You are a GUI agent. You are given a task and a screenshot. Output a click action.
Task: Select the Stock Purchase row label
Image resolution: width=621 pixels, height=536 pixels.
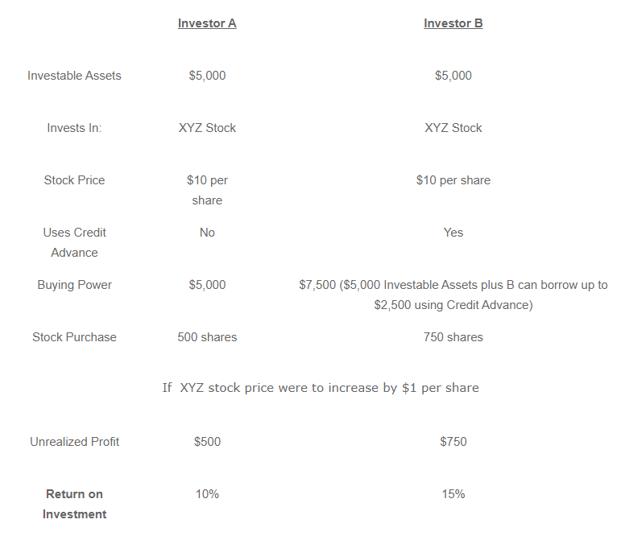[x=74, y=337]
